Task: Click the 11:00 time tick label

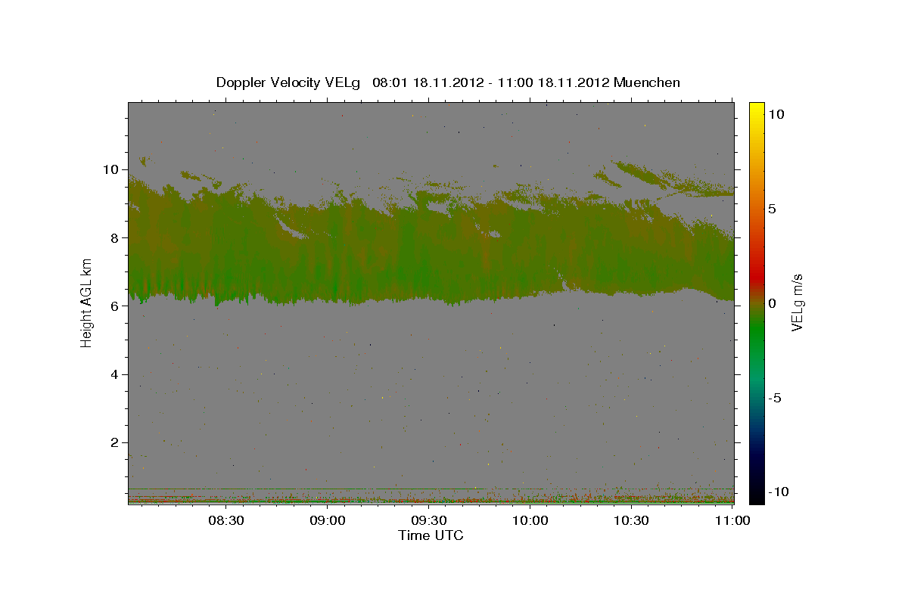Action: (x=732, y=521)
